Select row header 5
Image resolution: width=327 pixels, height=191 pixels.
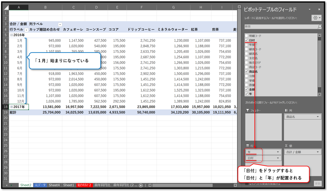(x=5, y=35)
